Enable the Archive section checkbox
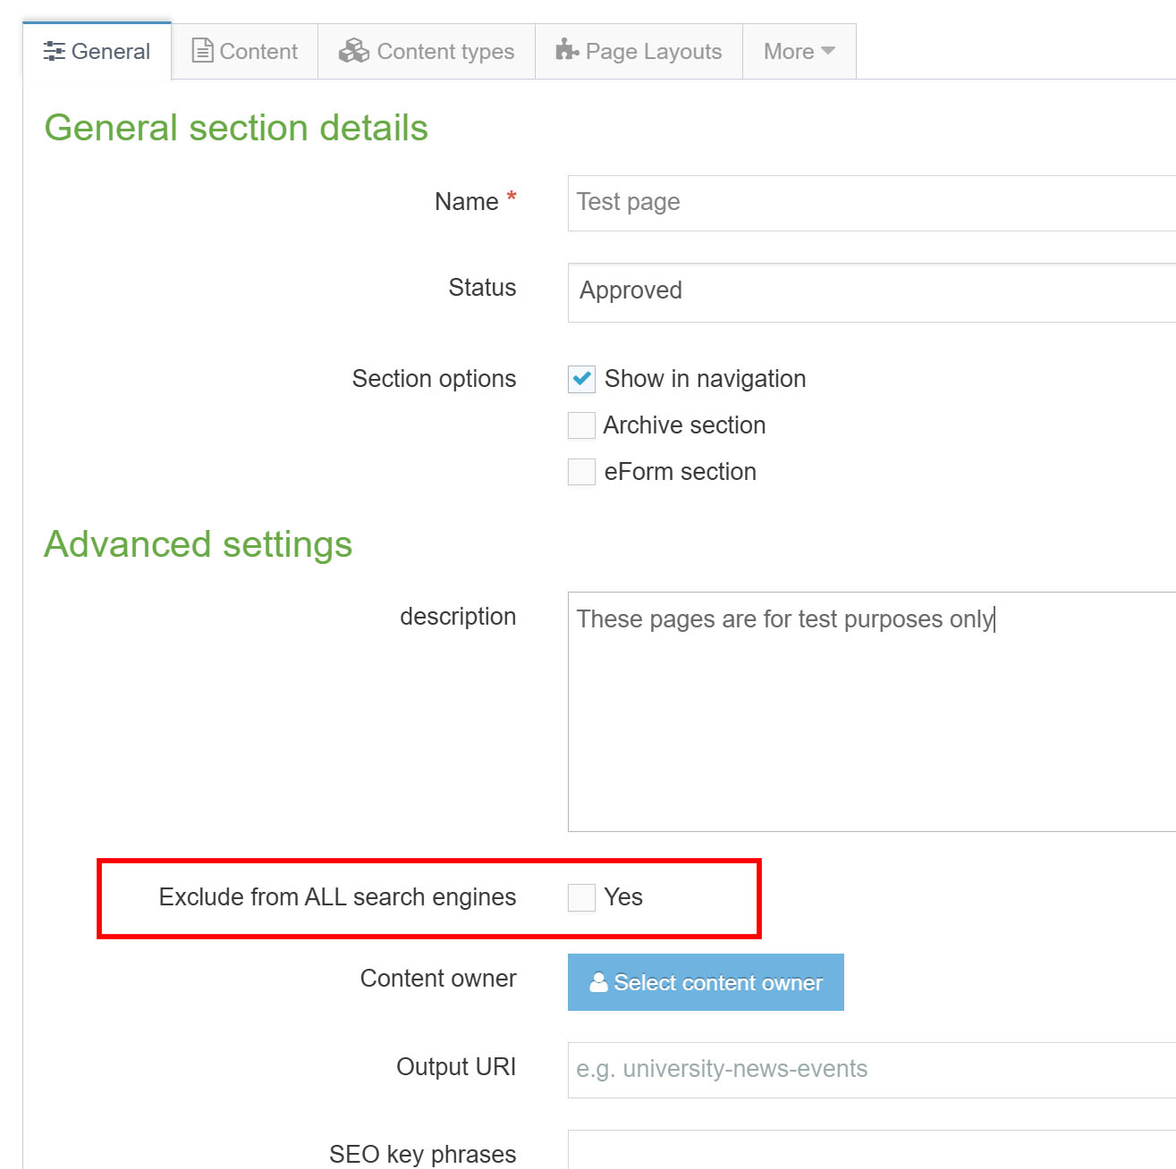This screenshot has height=1169, width=1176. point(581,425)
